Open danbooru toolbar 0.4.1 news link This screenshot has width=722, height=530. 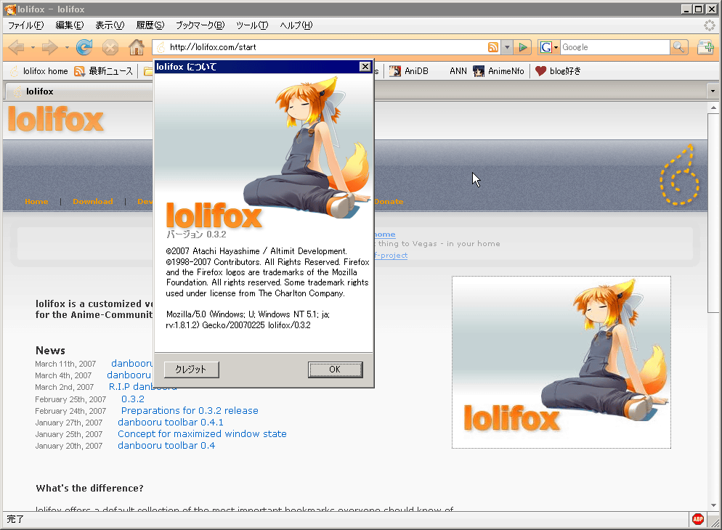(171, 422)
